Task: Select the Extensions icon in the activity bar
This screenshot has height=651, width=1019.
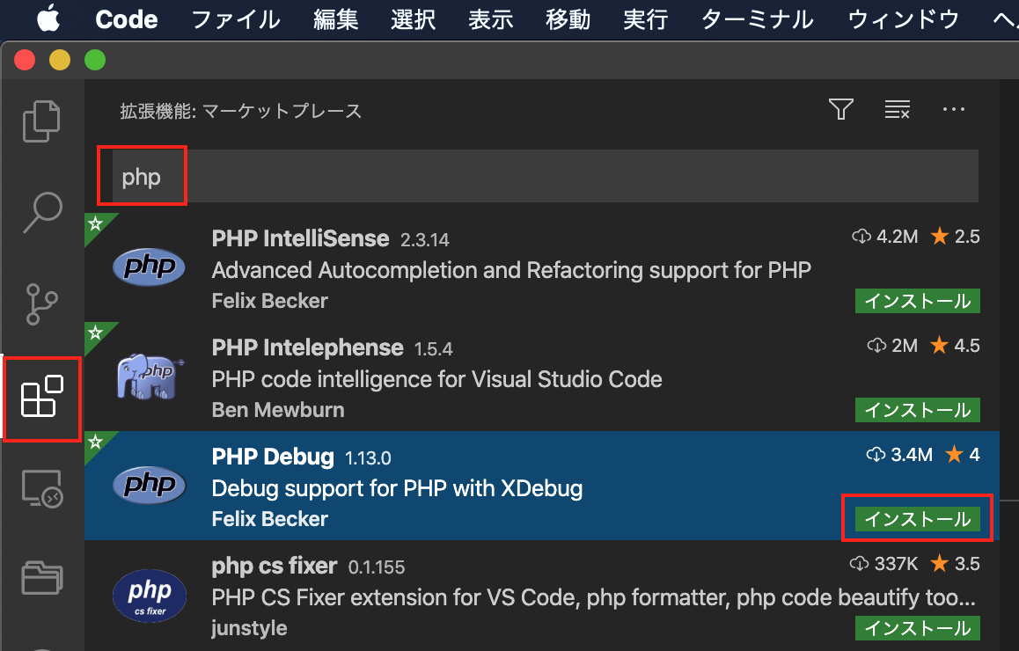Action: coord(41,399)
